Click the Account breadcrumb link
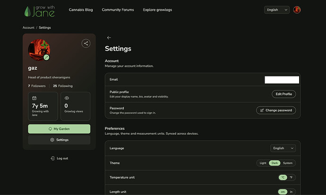The image size is (326, 195). point(28,27)
